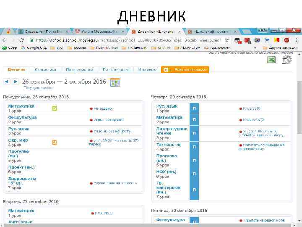The image size is (302, 227).
Task: Switch to the Дневник page tab
Action: 16,69
